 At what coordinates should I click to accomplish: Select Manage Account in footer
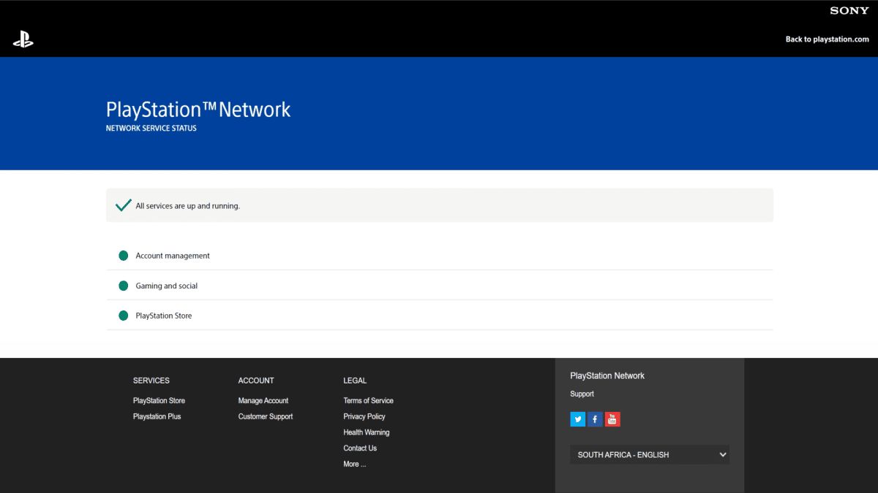point(263,401)
